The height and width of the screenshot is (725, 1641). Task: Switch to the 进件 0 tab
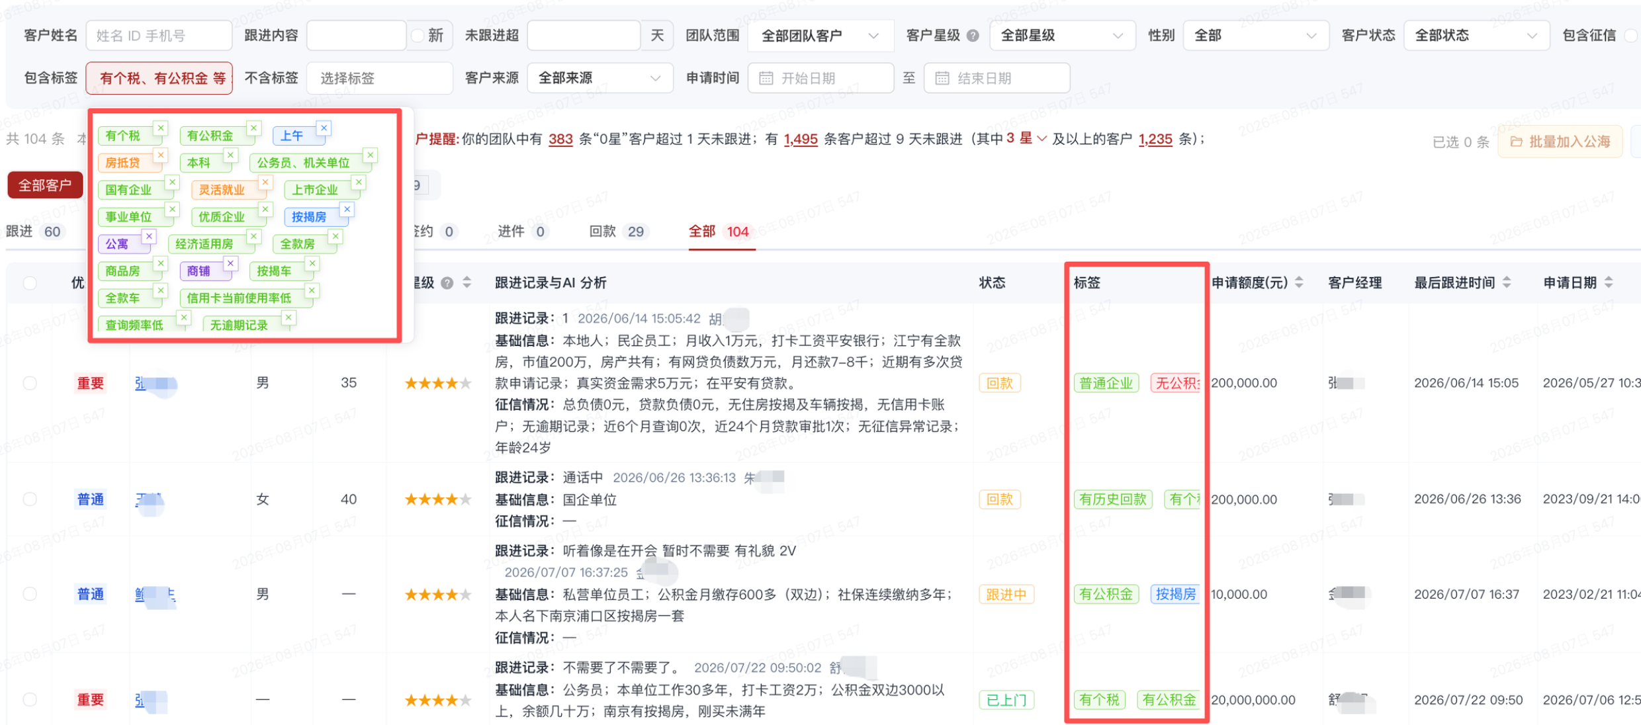[522, 232]
